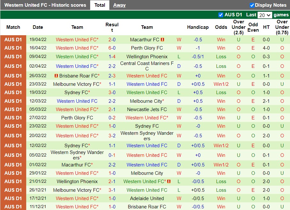Select the Total tab
Viewport: 290px width, 210px height.
tap(100, 5)
